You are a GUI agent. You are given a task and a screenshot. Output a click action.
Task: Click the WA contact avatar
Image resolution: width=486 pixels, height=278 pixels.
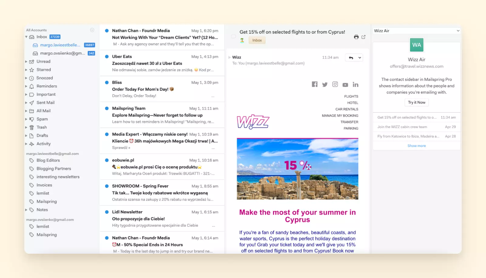point(417,45)
